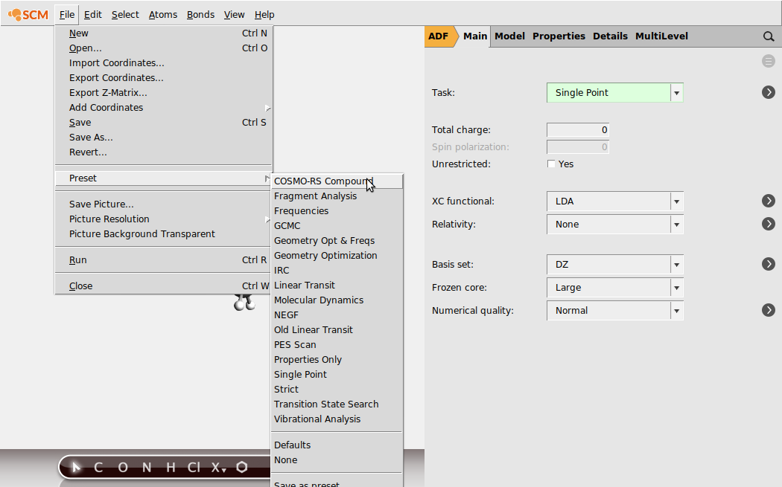This screenshot has height=487, width=782.
Task: Open the Edit menu
Action: [x=93, y=15]
